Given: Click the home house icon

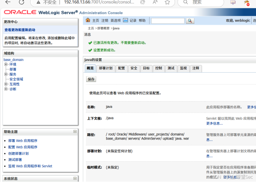Looking at the screenshot, I should pos(88,20).
